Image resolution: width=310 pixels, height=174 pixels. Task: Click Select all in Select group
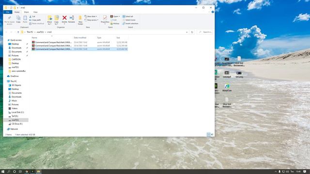(x=128, y=16)
